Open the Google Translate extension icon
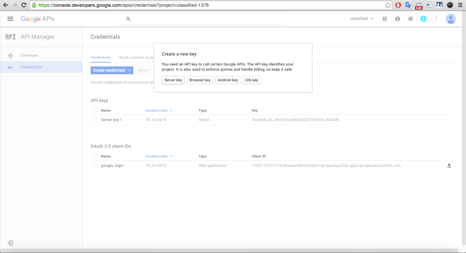Screen dimensions: 466x253 408,5
